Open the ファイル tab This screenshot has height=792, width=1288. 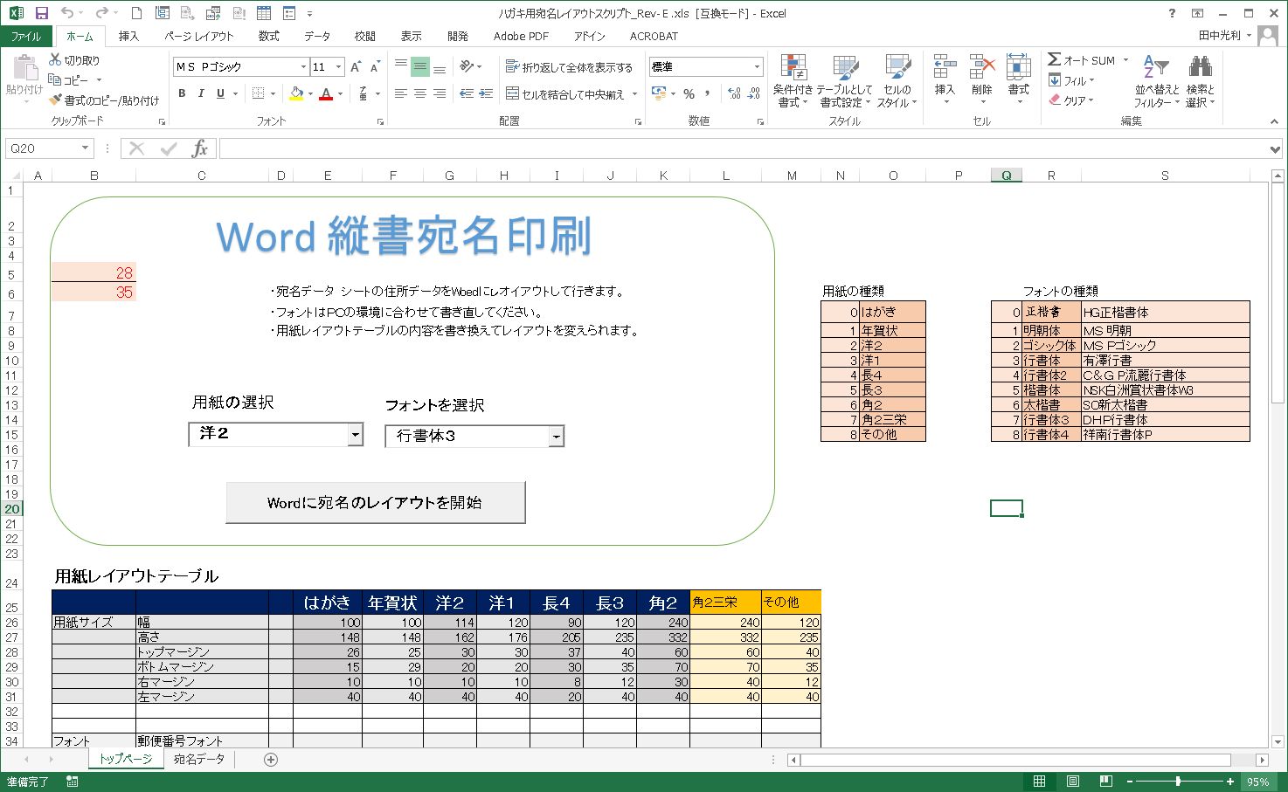point(26,36)
